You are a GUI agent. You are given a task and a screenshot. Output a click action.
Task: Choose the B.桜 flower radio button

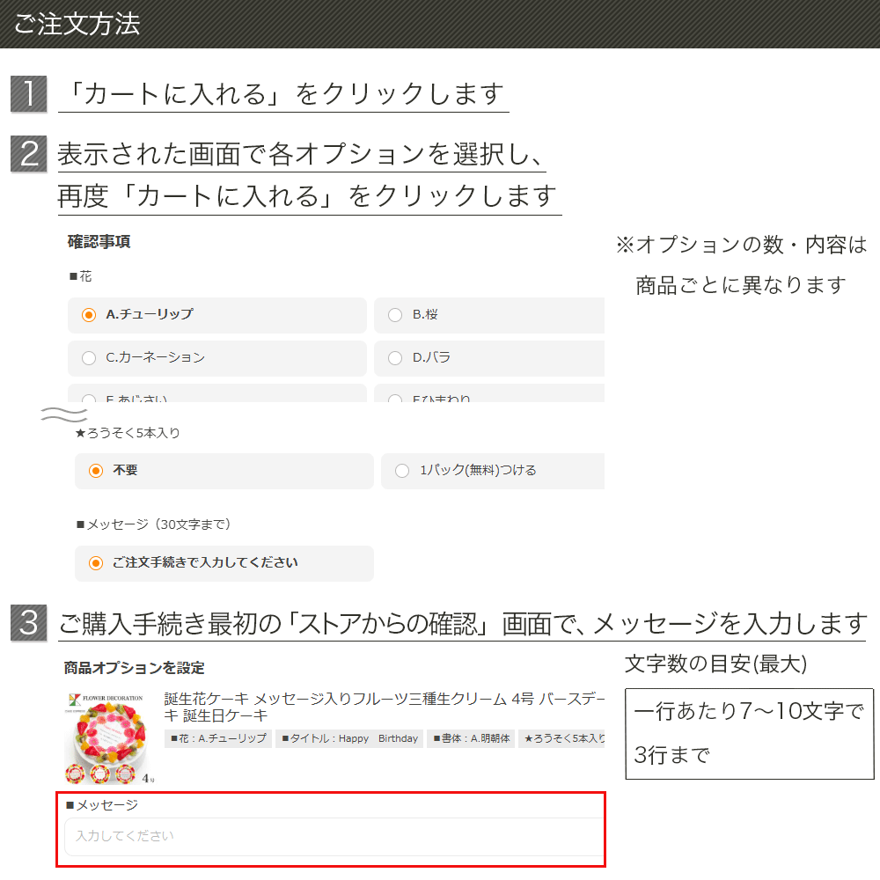(395, 314)
